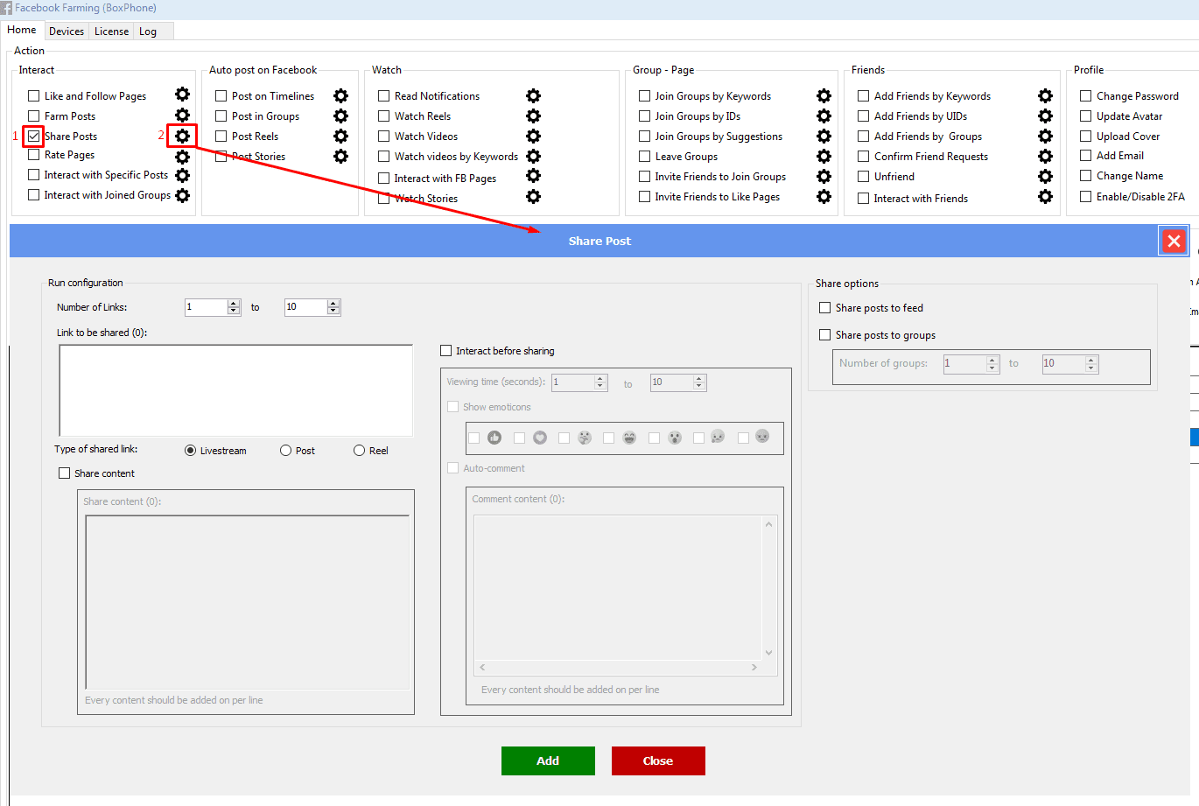The width and height of the screenshot is (1199, 806).
Task: Open settings gear for Add Friends by Groups
Action: point(1045,136)
